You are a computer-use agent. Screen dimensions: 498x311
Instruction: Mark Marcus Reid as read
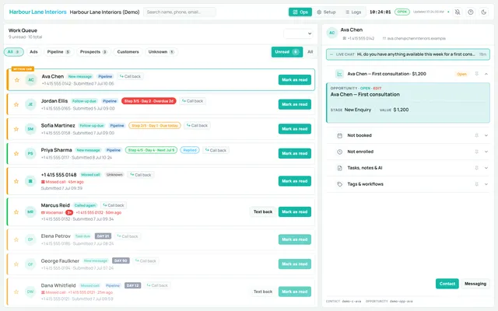coord(295,212)
